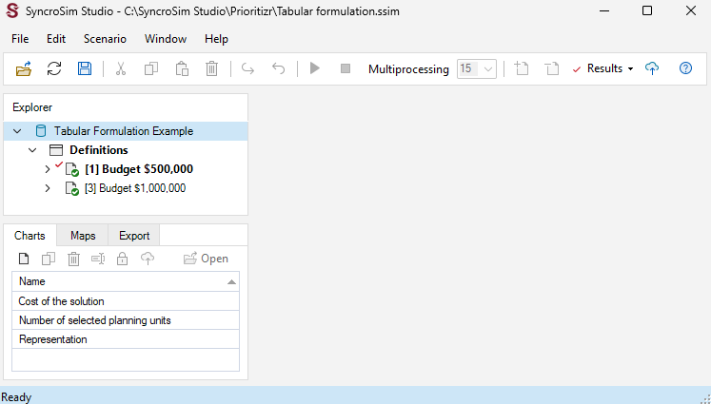Select the Cost of the solution chart

pyautogui.click(x=126, y=301)
